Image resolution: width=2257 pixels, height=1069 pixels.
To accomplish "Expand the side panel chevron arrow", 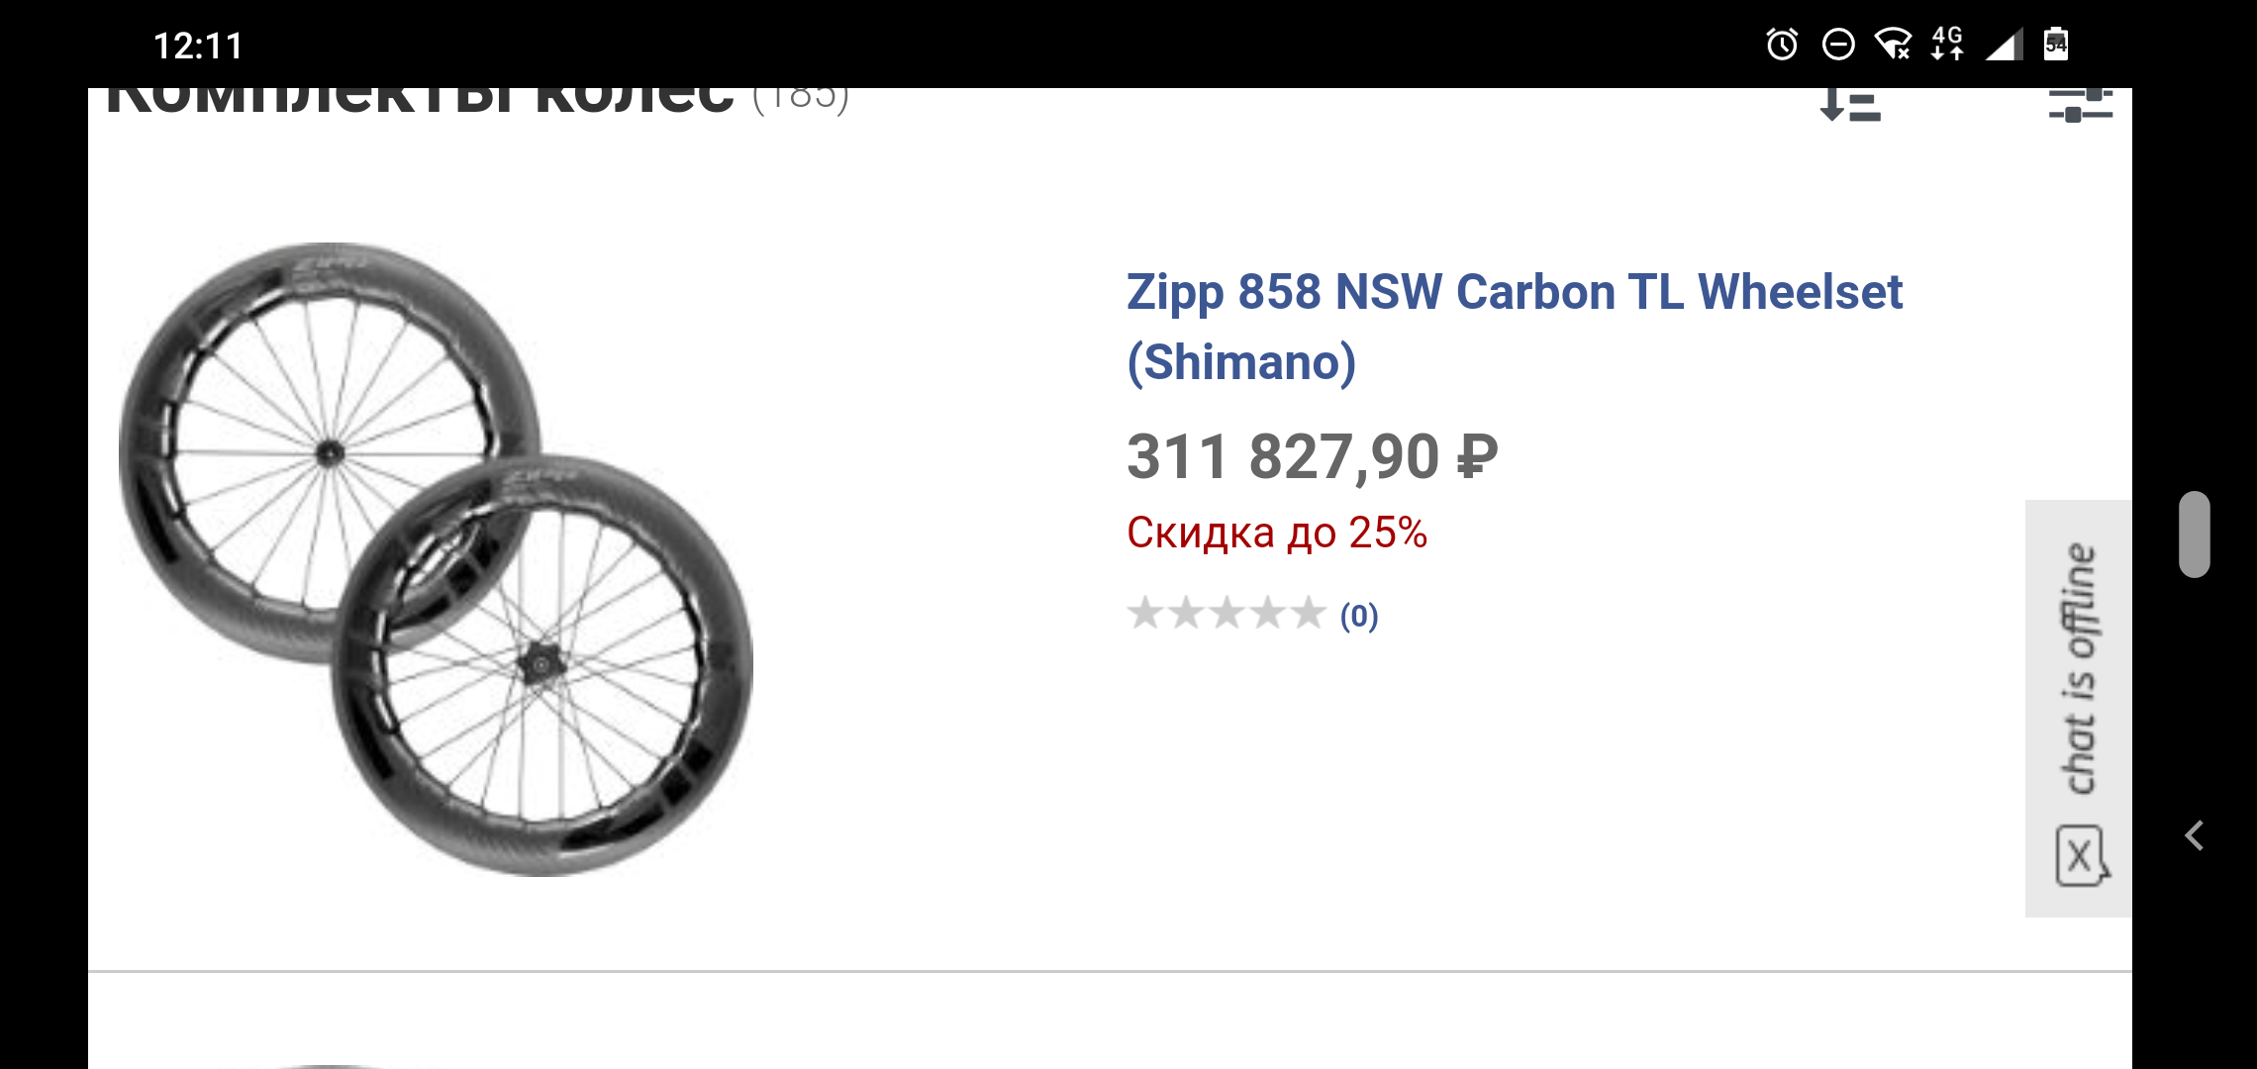I will 2195,836.
